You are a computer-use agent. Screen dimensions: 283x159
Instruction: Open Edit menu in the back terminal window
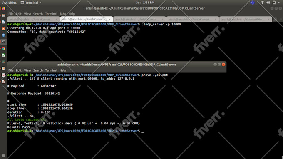19,14
